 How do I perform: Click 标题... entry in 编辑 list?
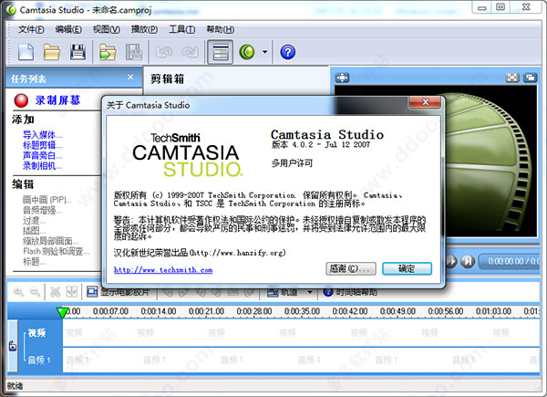(35, 262)
